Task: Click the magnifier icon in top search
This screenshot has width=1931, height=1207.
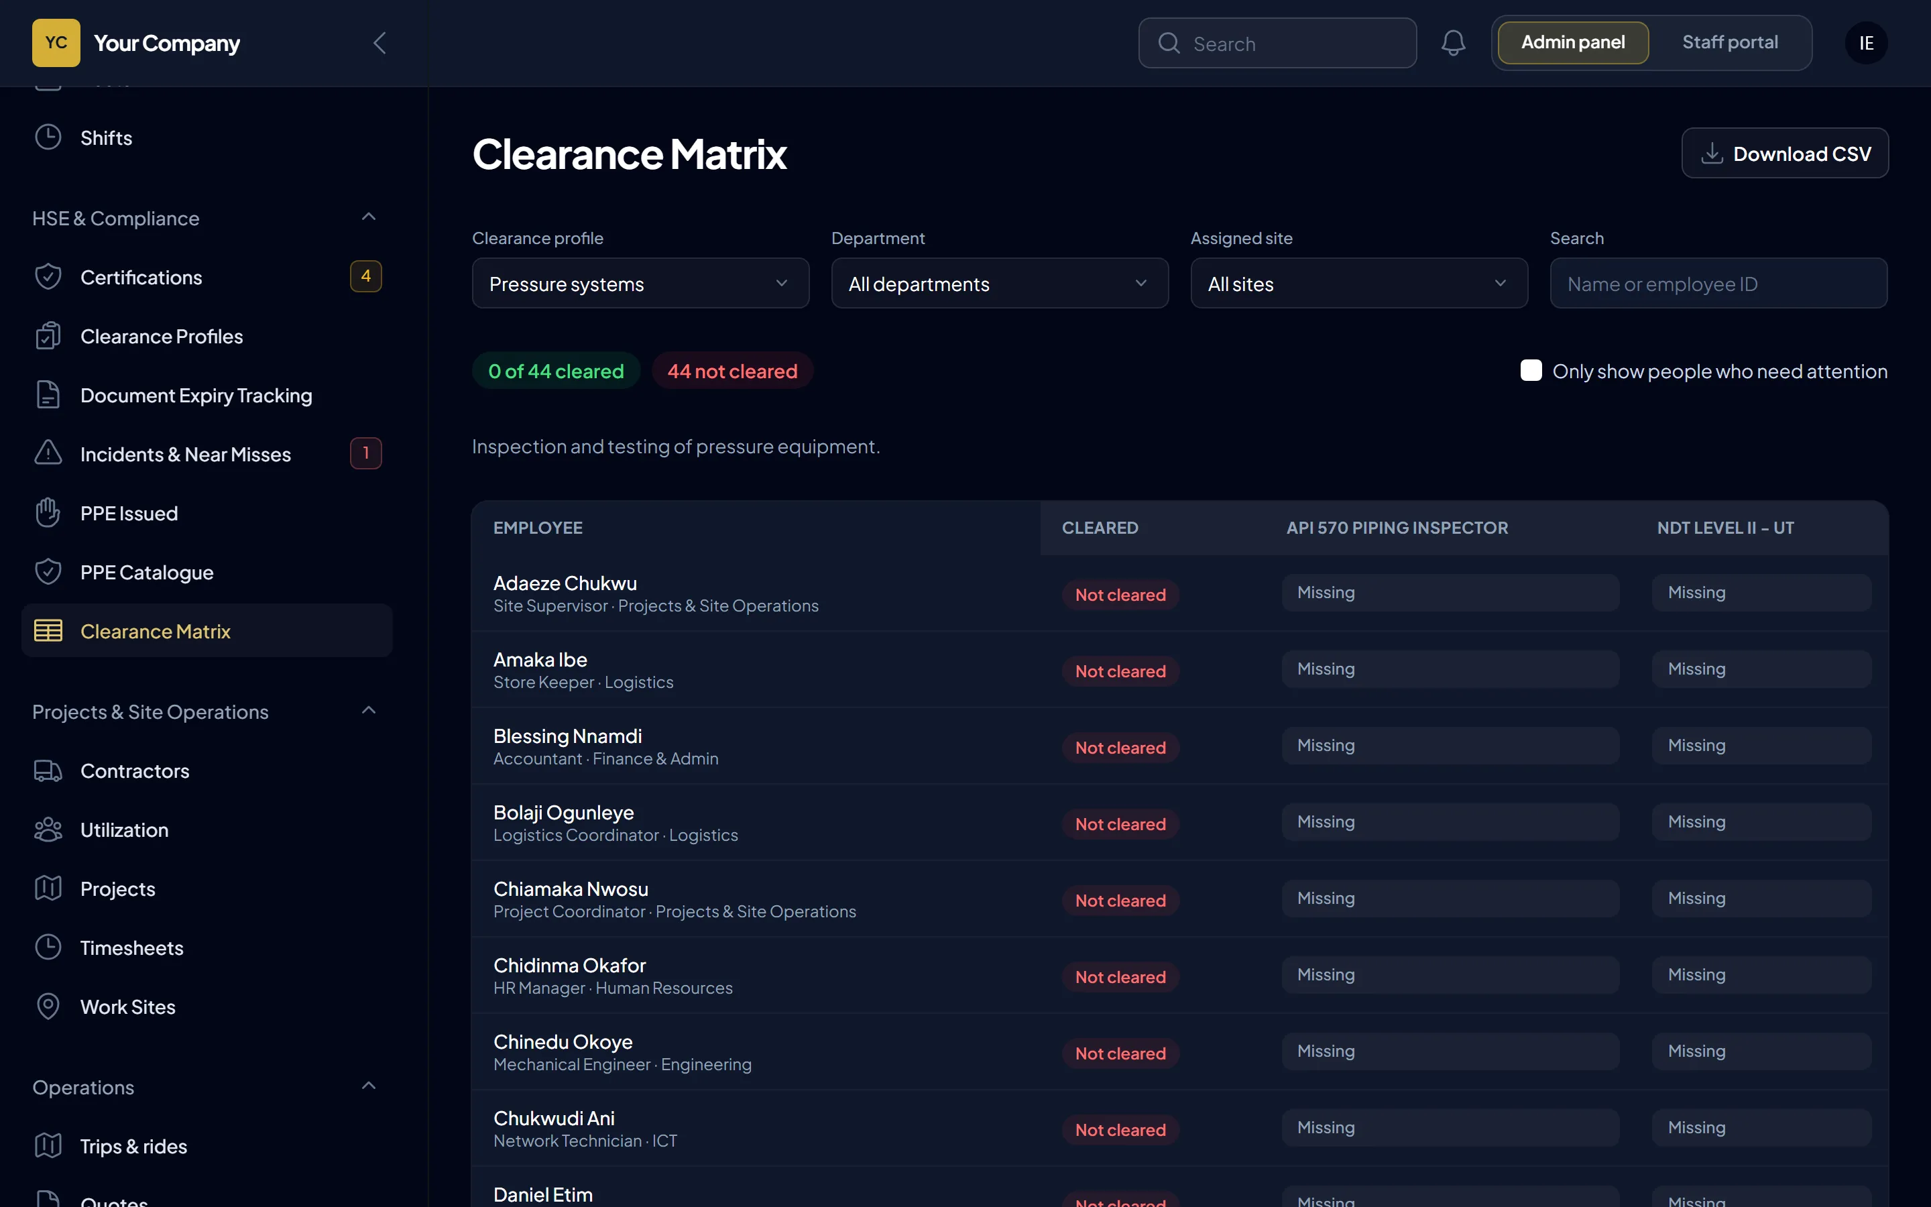Action: (x=1169, y=43)
